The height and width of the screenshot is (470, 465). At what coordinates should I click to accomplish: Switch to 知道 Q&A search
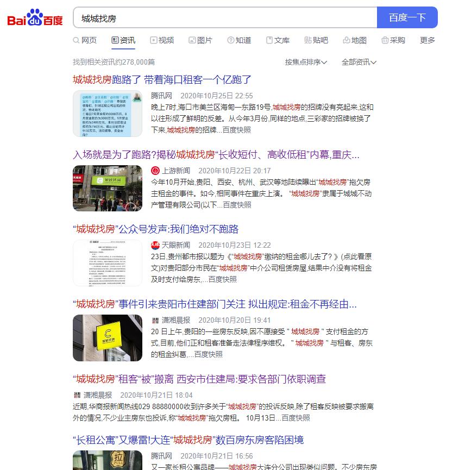coord(239,40)
